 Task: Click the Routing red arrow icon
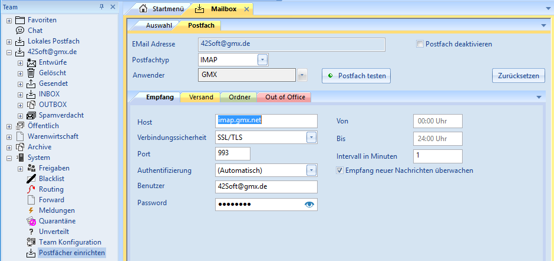click(x=31, y=189)
